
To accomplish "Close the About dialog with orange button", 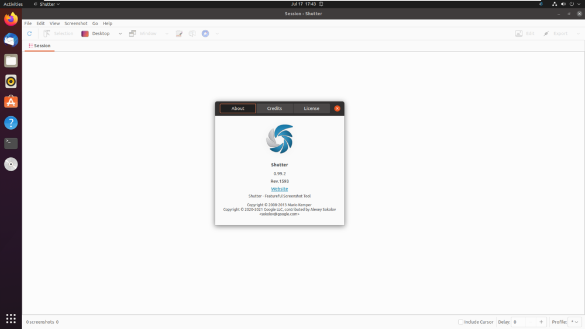I will tap(338, 109).
